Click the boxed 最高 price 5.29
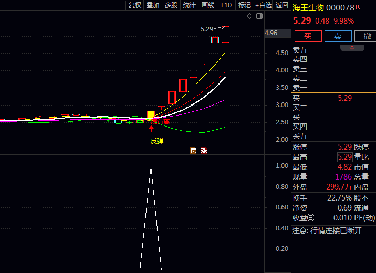The image size is (376, 273). [345, 157]
